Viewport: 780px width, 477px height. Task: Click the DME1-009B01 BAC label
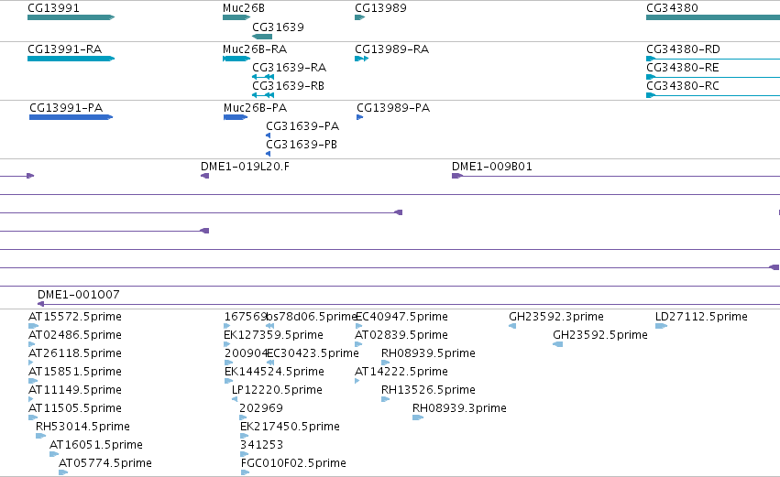(x=492, y=167)
